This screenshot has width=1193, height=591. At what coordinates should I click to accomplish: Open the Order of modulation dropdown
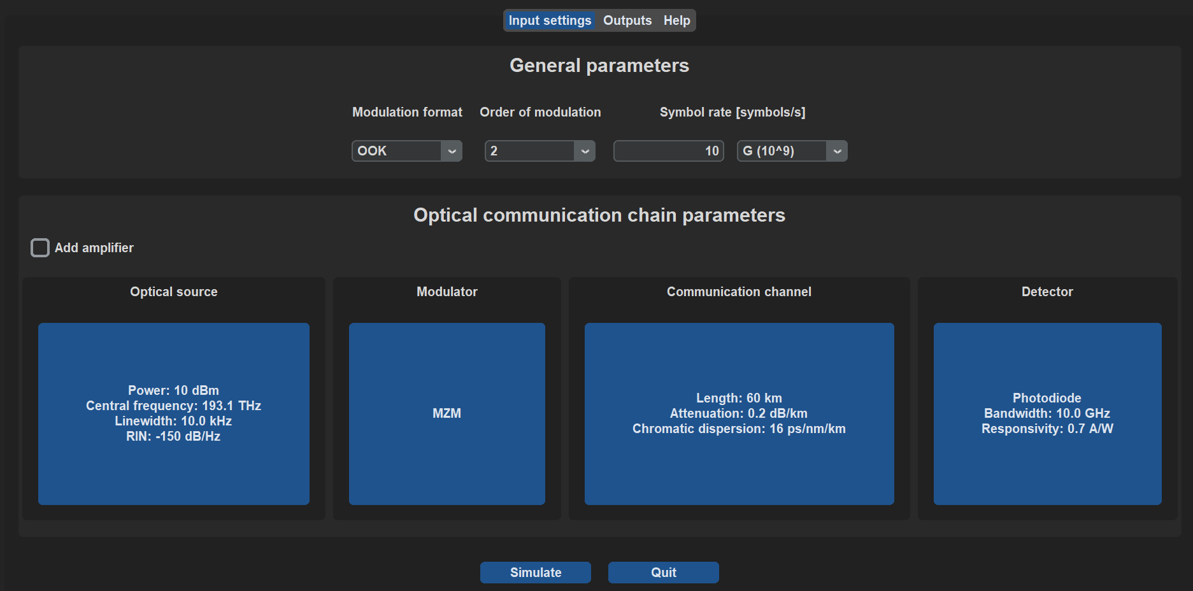tap(539, 151)
